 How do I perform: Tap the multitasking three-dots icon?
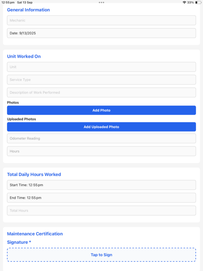click(101, 2)
